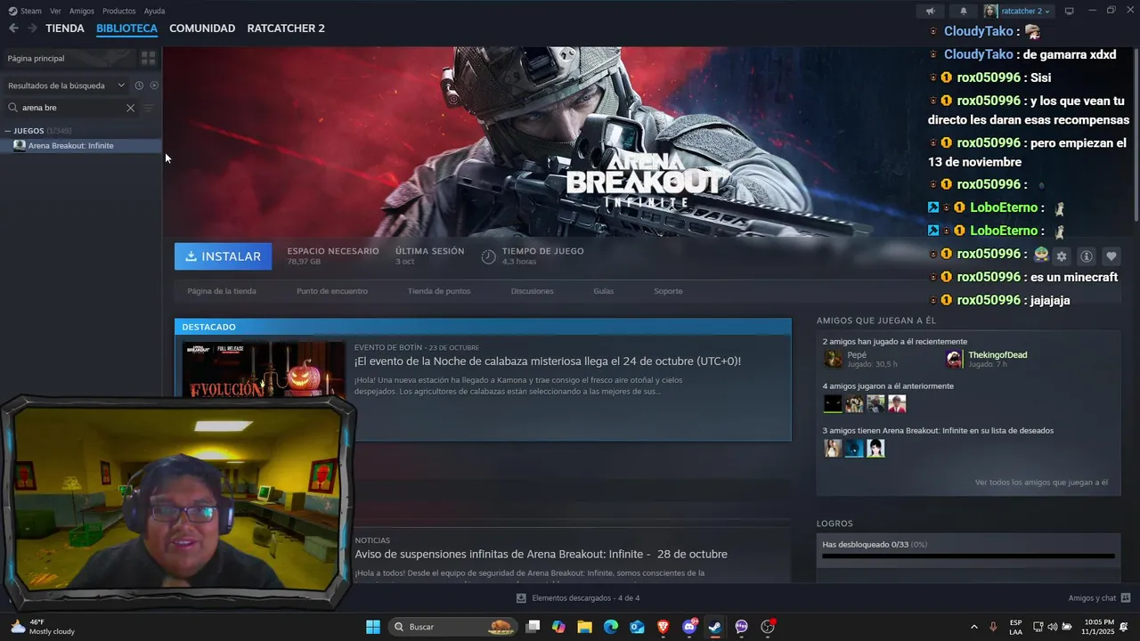Click the INSTALAR button
The image size is (1140, 641).
coord(224,256)
